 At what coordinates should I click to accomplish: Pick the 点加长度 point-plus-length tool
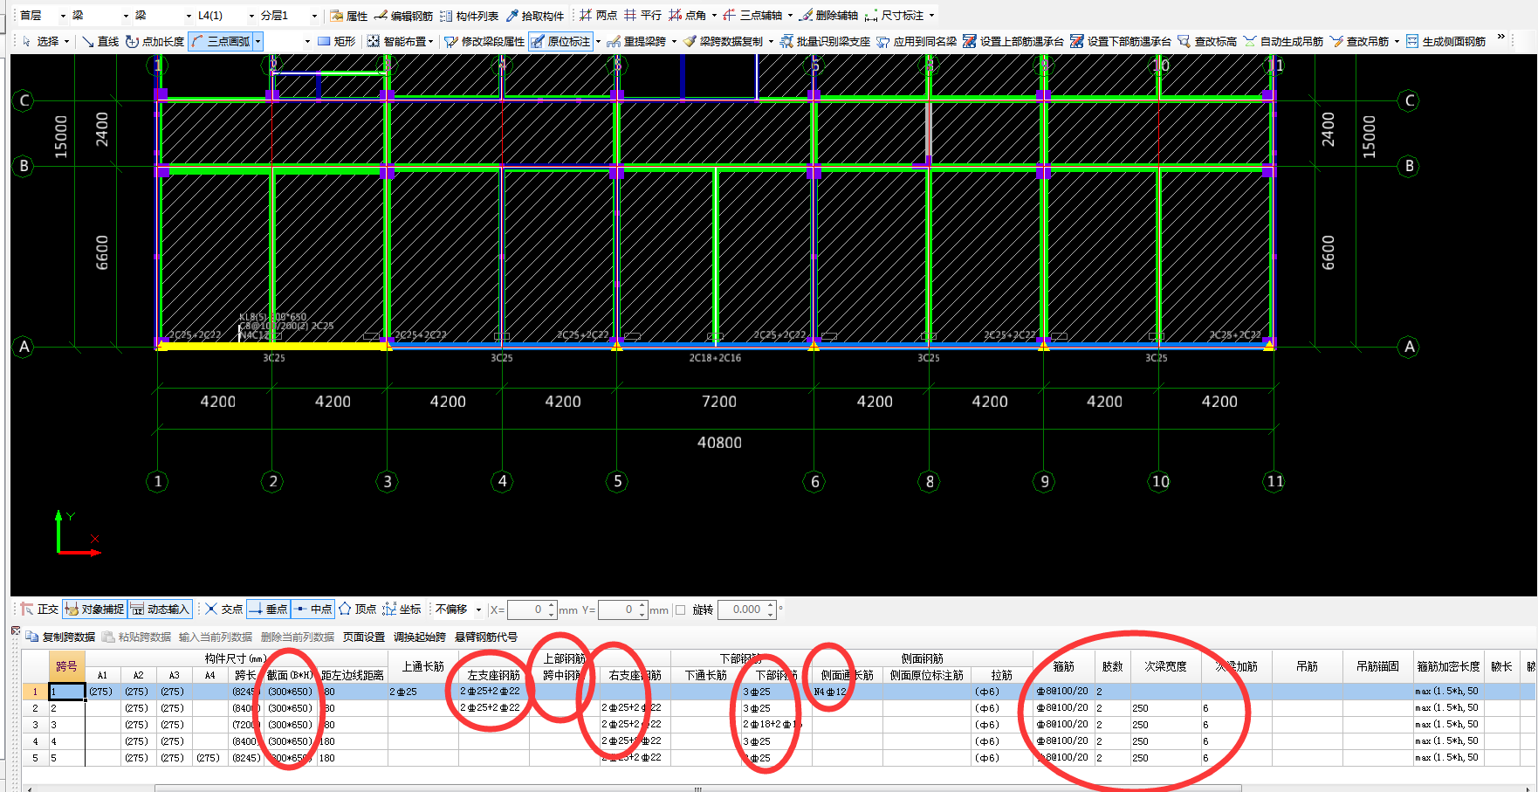coord(154,41)
